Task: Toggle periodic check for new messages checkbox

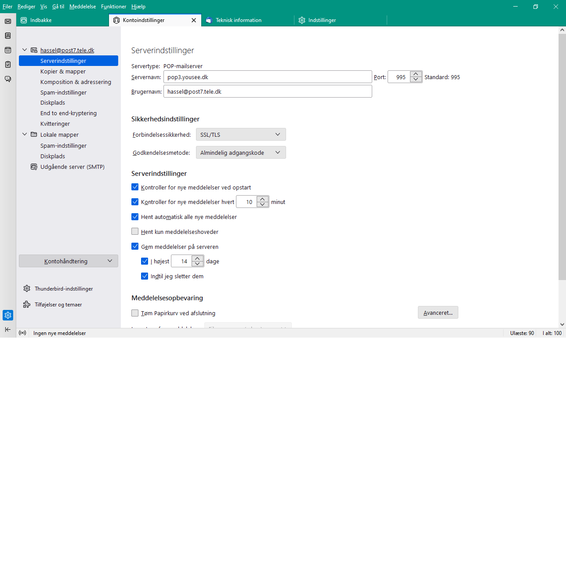Action: tap(135, 202)
